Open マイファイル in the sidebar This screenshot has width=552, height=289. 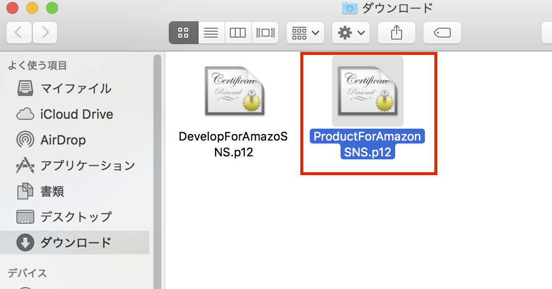[75, 89]
